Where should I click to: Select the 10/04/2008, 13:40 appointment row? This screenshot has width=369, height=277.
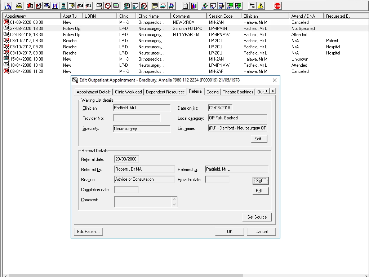click(x=186, y=65)
